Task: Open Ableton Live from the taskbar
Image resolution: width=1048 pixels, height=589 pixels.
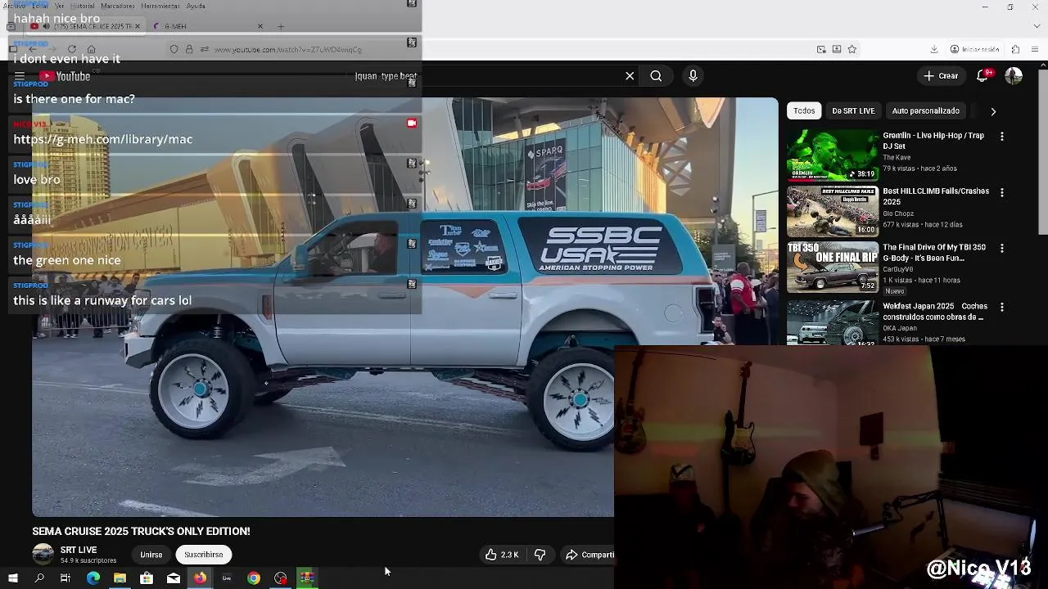Action: point(227,578)
